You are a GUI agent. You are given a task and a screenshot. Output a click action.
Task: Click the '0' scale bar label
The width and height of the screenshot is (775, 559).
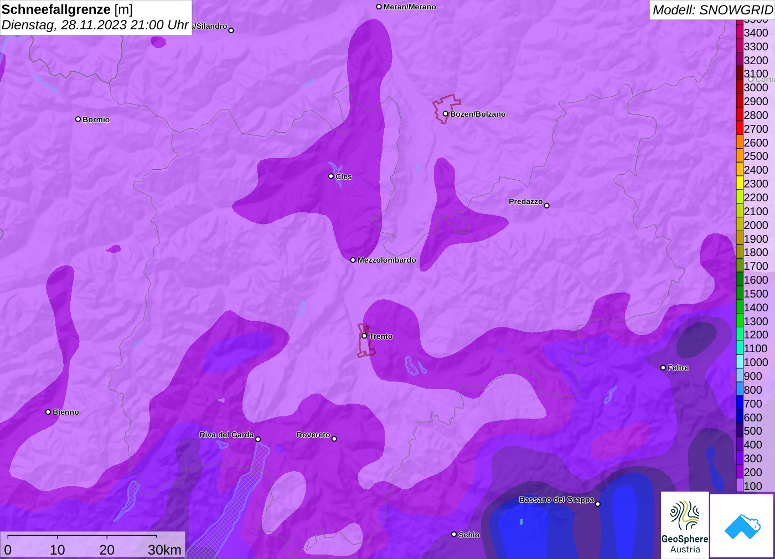point(8,550)
